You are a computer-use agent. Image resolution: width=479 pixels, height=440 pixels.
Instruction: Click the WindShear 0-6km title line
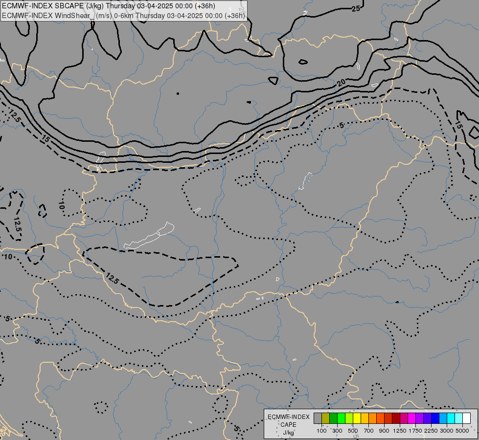point(123,15)
